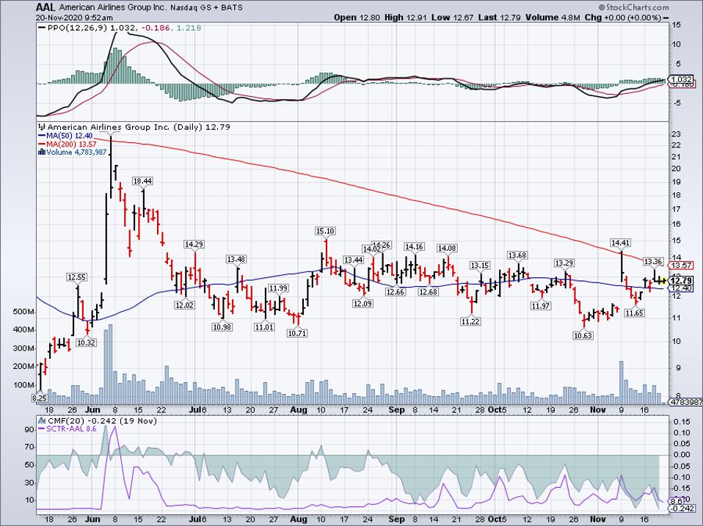Click the volume bars icon in the legend

tap(42, 153)
